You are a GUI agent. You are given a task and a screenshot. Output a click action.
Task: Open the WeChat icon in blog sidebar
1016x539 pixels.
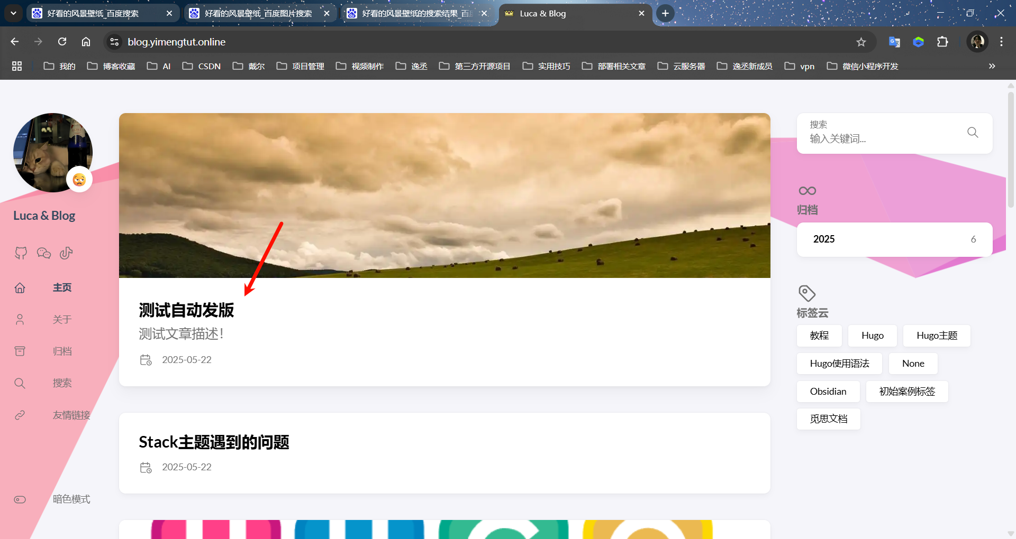[44, 253]
